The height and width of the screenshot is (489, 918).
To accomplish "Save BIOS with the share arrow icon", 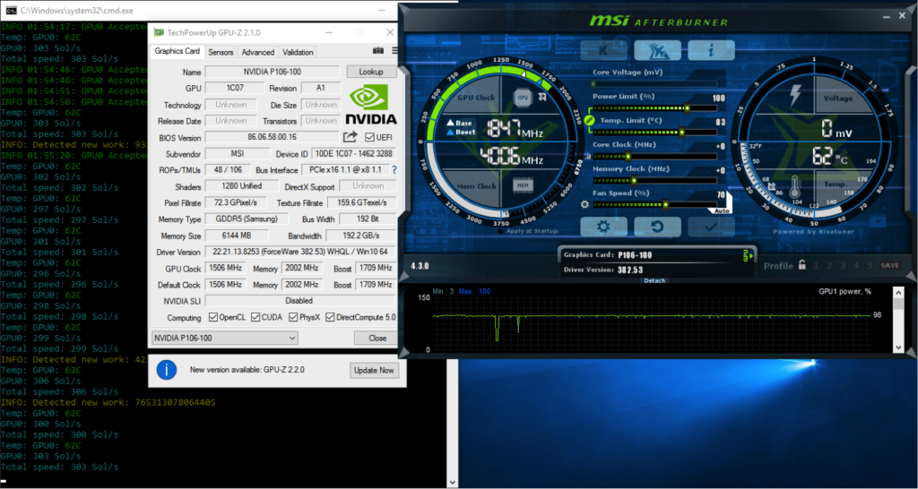I will [x=351, y=137].
